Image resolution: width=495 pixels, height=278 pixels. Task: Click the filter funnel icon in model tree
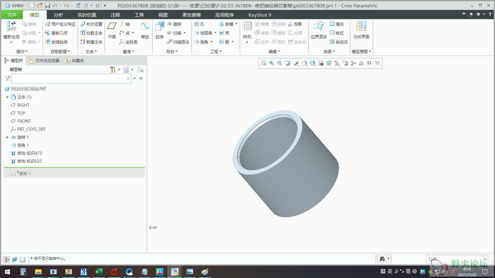point(7,78)
